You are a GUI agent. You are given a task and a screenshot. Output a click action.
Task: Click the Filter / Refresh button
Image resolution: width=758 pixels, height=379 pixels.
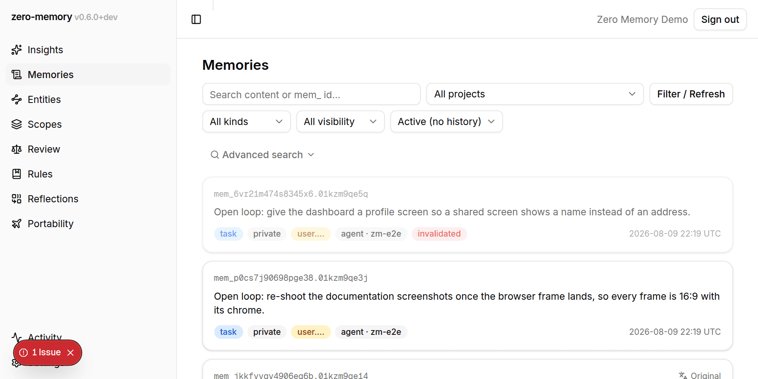point(691,94)
